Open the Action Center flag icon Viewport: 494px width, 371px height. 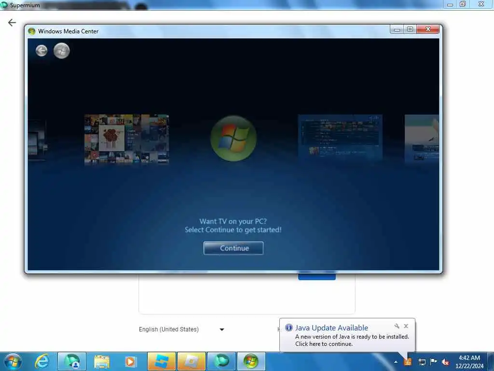(x=434, y=362)
